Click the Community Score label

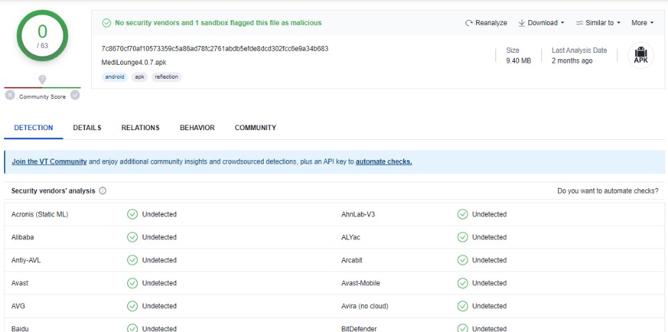pyautogui.click(x=42, y=97)
